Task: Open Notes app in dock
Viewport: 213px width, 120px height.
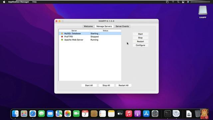Action: click(x=111, y=113)
